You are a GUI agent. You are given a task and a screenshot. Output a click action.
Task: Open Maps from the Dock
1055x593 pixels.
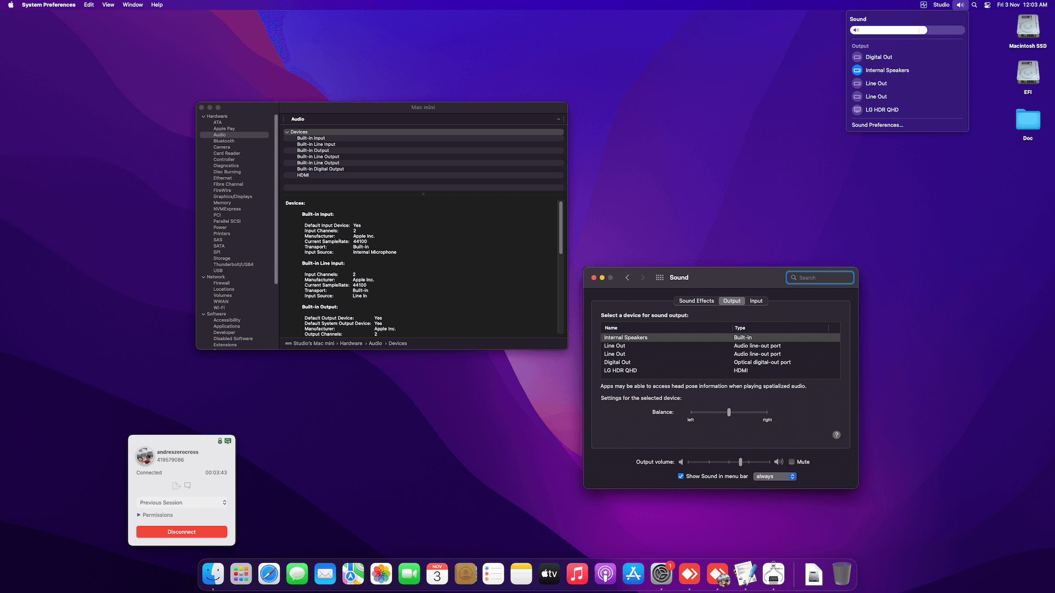coord(353,574)
